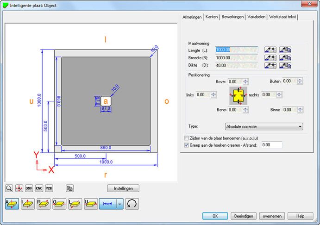Click the copy-measure icon for Dikte

point(285,65)
